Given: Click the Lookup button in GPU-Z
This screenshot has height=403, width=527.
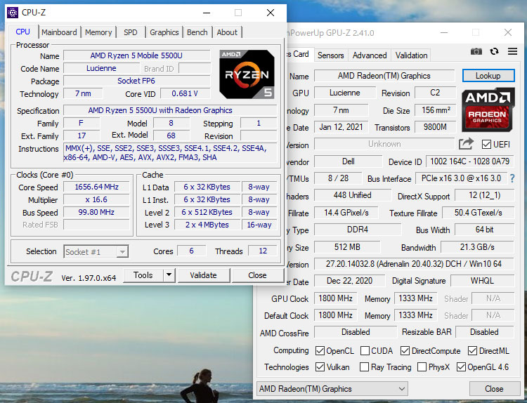Looking at the screenshot, I should click(x=488, y=76).
